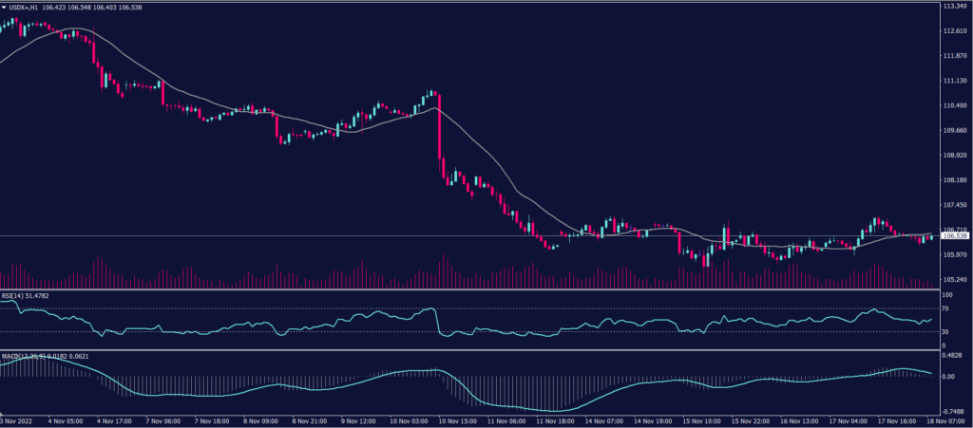
Task: Click the RSI 70 level scale label
Action: [x=944, y=309]
